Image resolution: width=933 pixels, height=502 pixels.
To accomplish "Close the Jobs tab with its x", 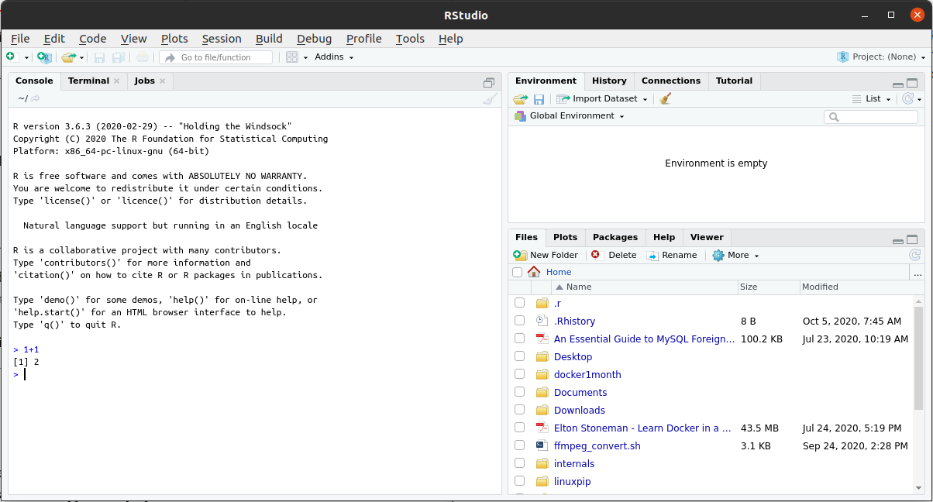I will click(x=163, y=81).
